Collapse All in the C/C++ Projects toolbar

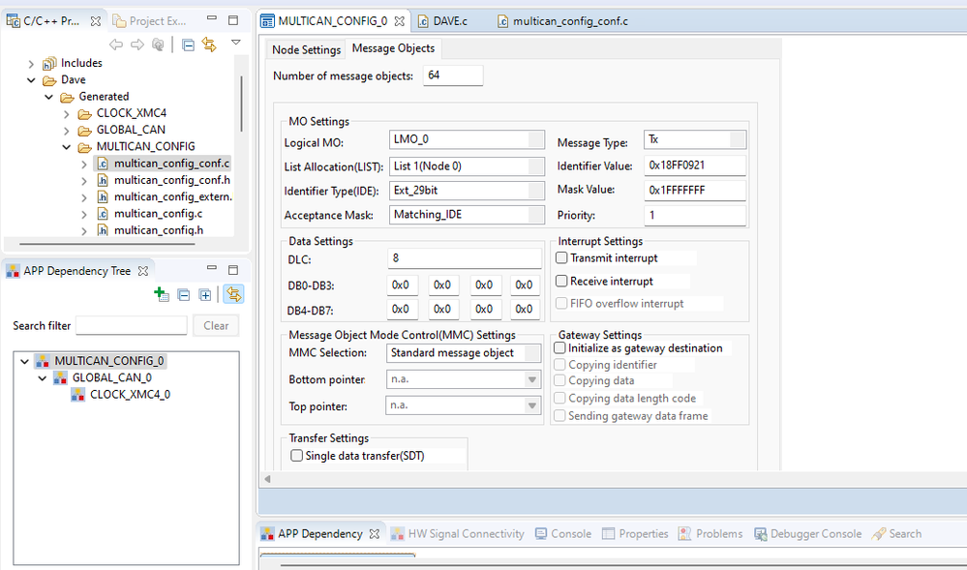[188, 44]
